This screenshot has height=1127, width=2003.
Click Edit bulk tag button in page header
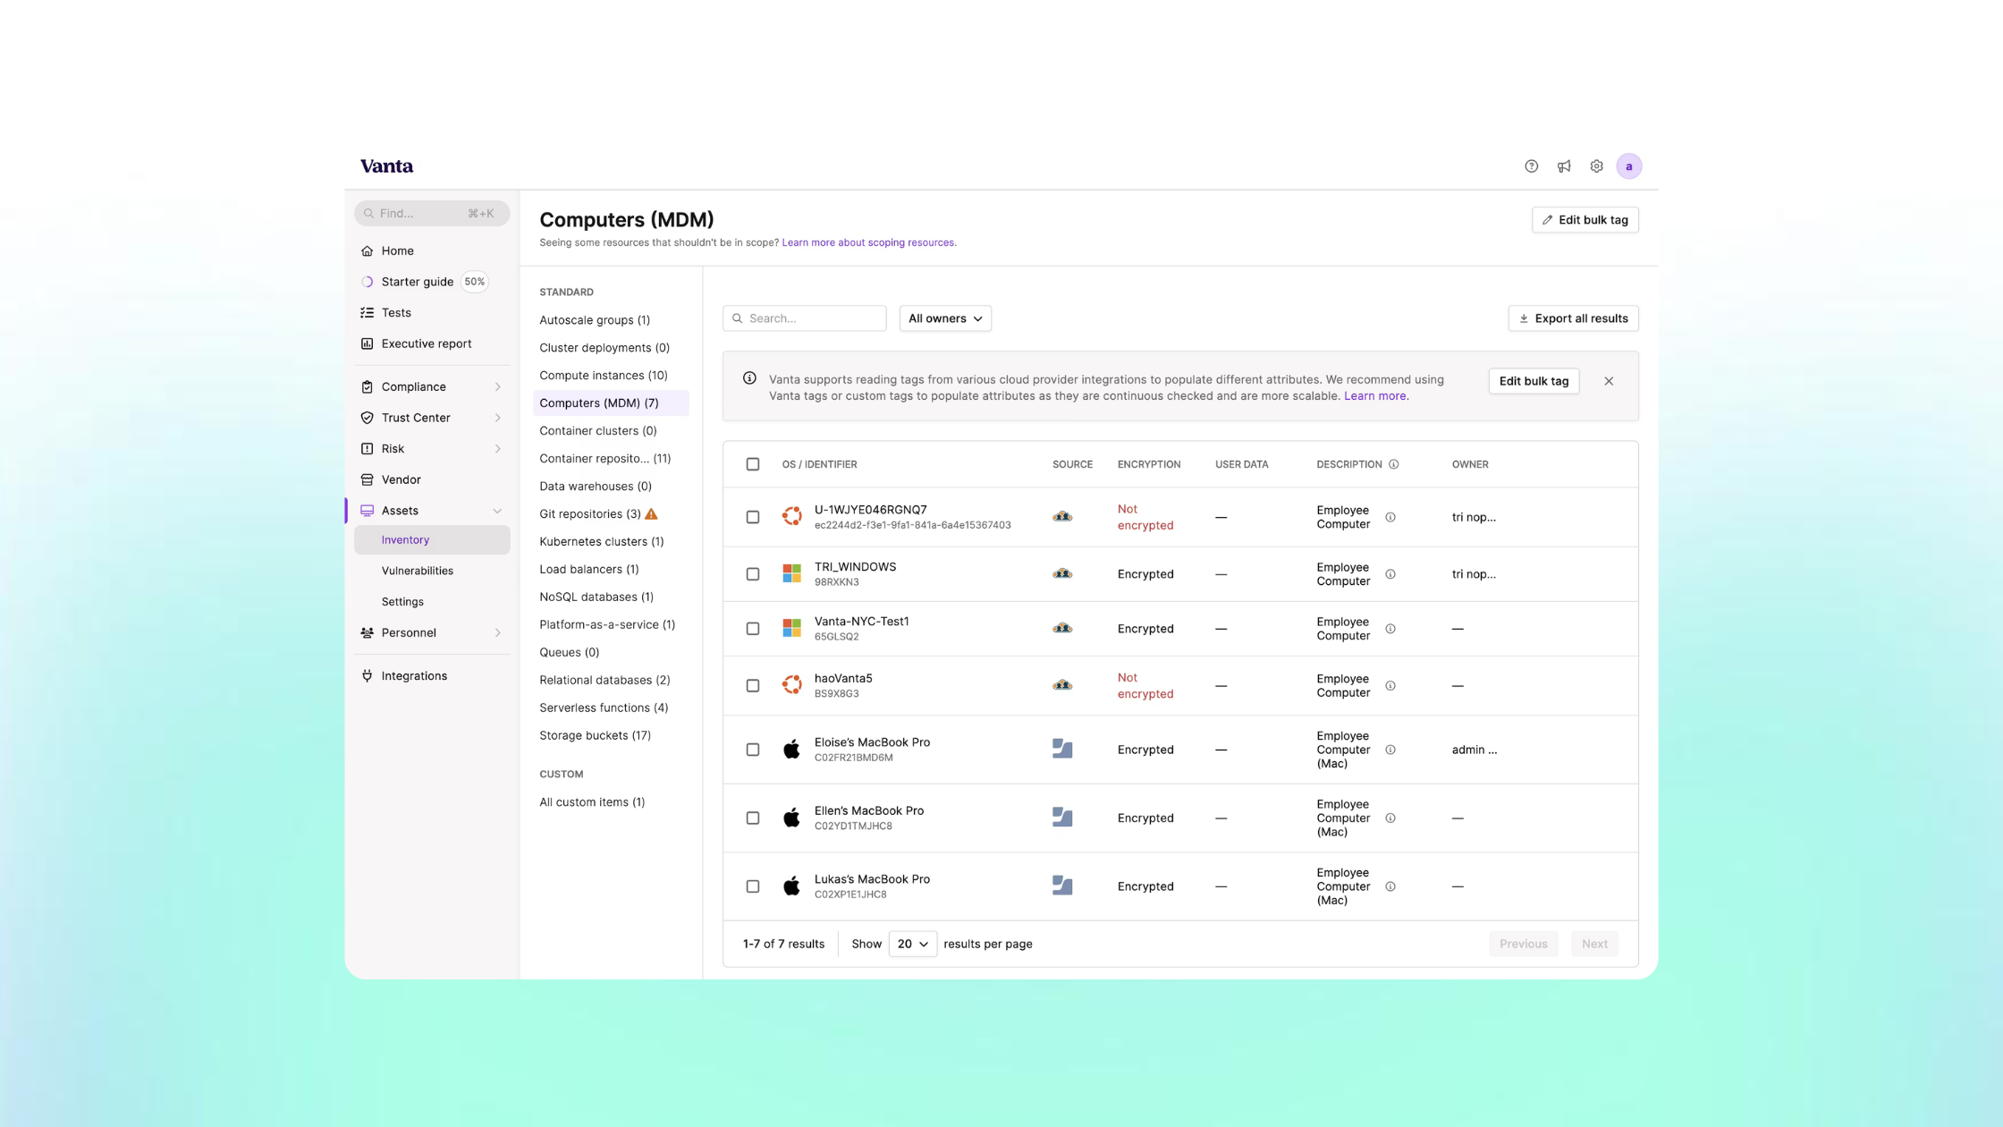point(1585,220)
